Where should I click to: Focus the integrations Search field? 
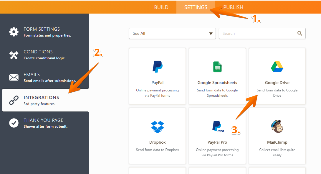[x=262, y=33]
